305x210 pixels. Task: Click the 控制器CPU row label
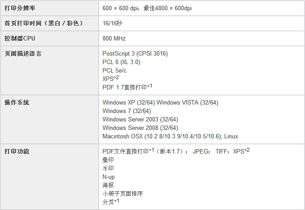[20, 39]
